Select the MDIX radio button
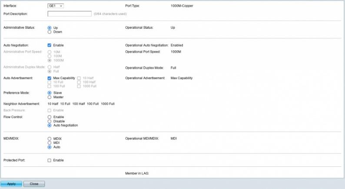Image resolution: width=345 pixels, height=189 pixels. tap(50, 139)
